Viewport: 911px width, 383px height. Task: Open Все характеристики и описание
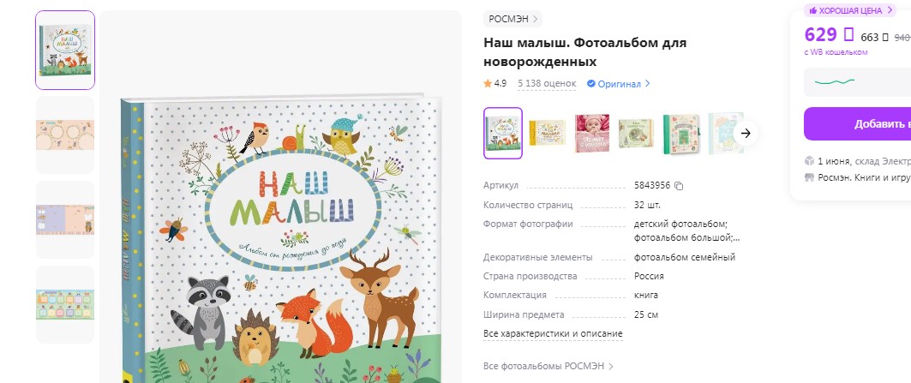coord(553,334)
